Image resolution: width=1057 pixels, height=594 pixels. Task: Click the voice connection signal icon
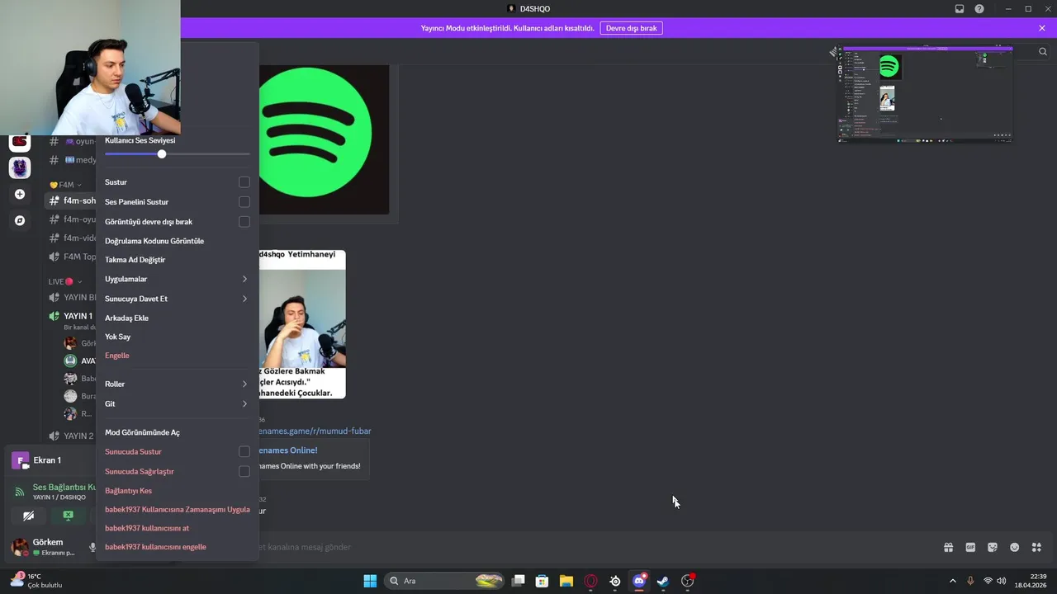coord(20,492)
